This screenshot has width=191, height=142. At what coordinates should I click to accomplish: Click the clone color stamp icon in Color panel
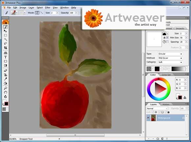tap(185, 98)
